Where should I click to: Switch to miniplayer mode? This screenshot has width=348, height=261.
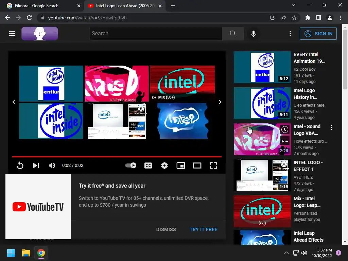(x=181, y=166)
